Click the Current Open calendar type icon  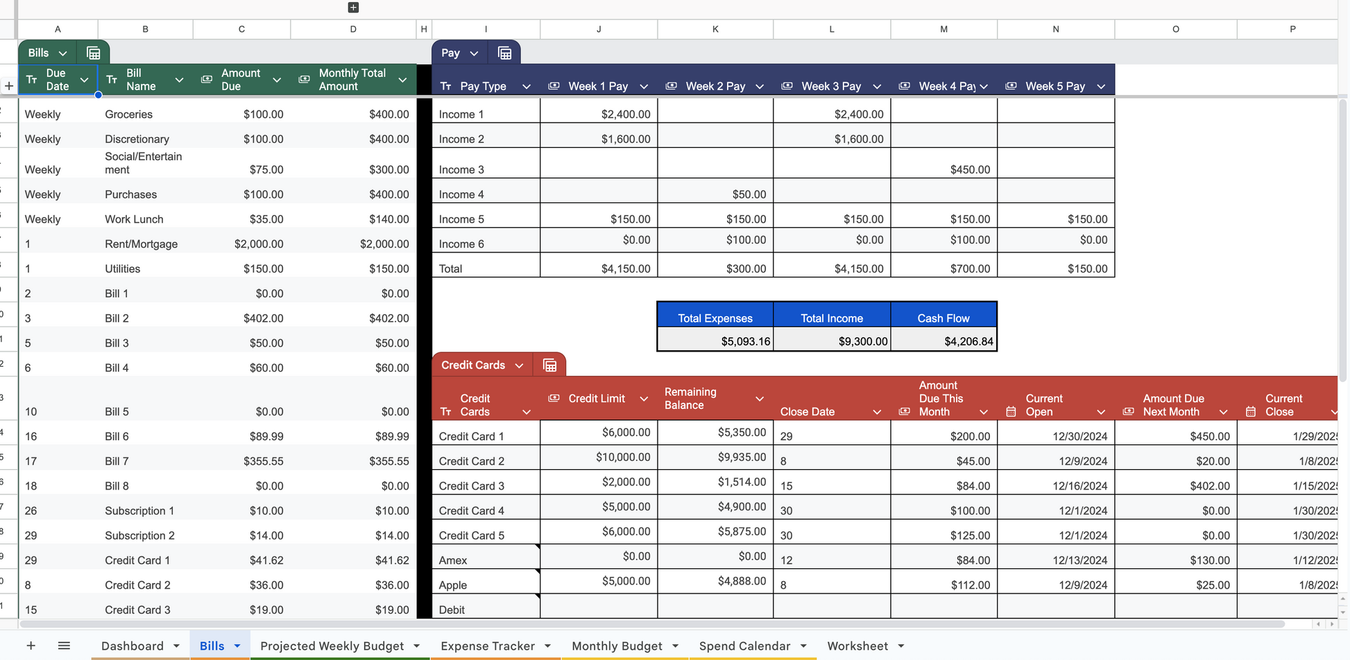1011,412
